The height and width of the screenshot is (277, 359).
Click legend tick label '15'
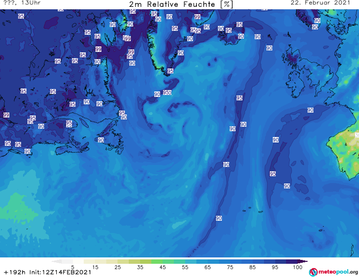pos(95,267)
